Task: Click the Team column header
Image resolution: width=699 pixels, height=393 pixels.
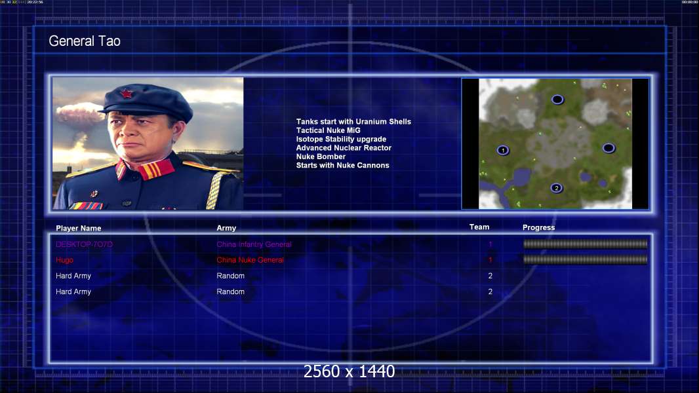Action: pos(479,227)
